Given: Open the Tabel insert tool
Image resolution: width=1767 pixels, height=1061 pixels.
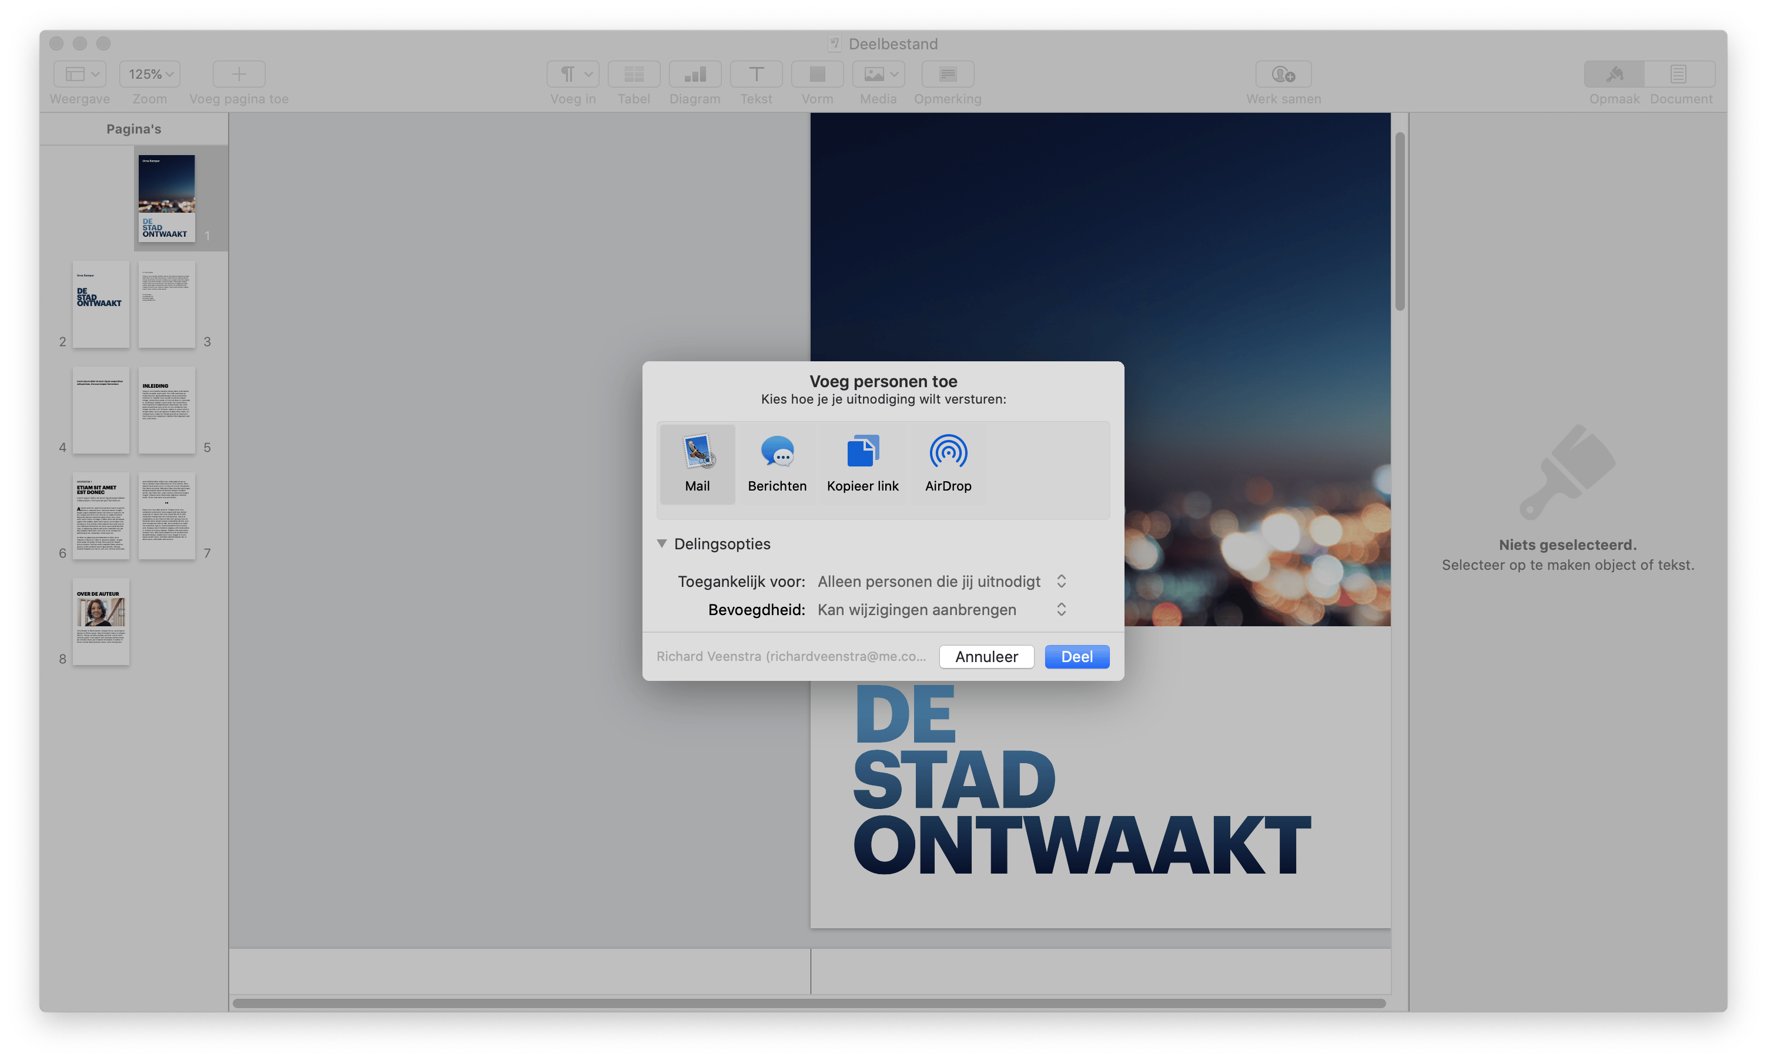Looking at the screenshot, I should pos(633,73).
